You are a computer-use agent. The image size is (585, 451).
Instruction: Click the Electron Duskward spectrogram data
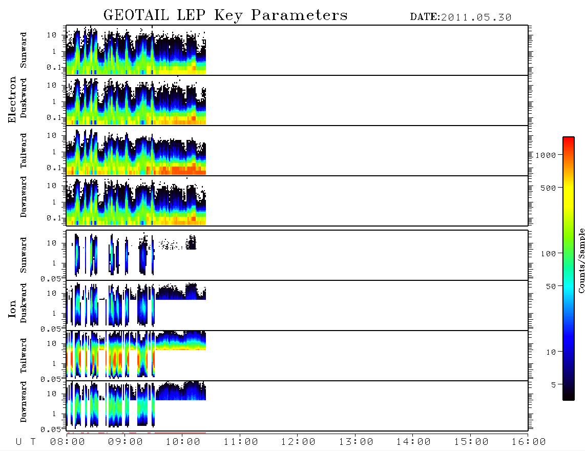click(x=136, y=101)
